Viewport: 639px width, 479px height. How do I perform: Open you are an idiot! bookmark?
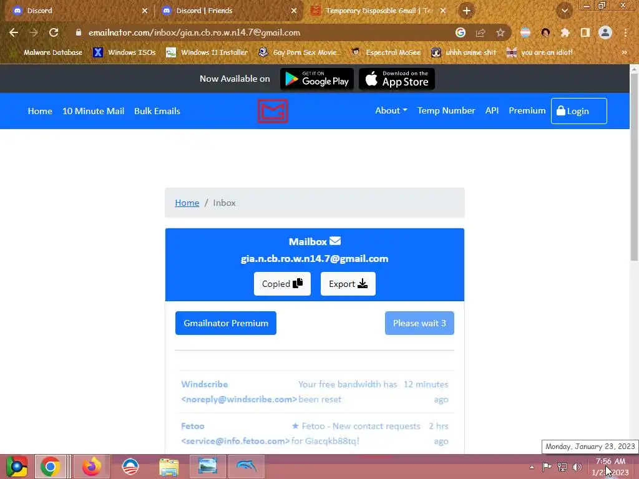pyautogui.click(x=540, y=52)
